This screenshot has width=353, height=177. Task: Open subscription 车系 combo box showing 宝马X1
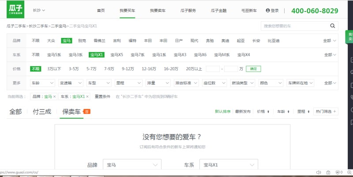click(x=229, y=165)
